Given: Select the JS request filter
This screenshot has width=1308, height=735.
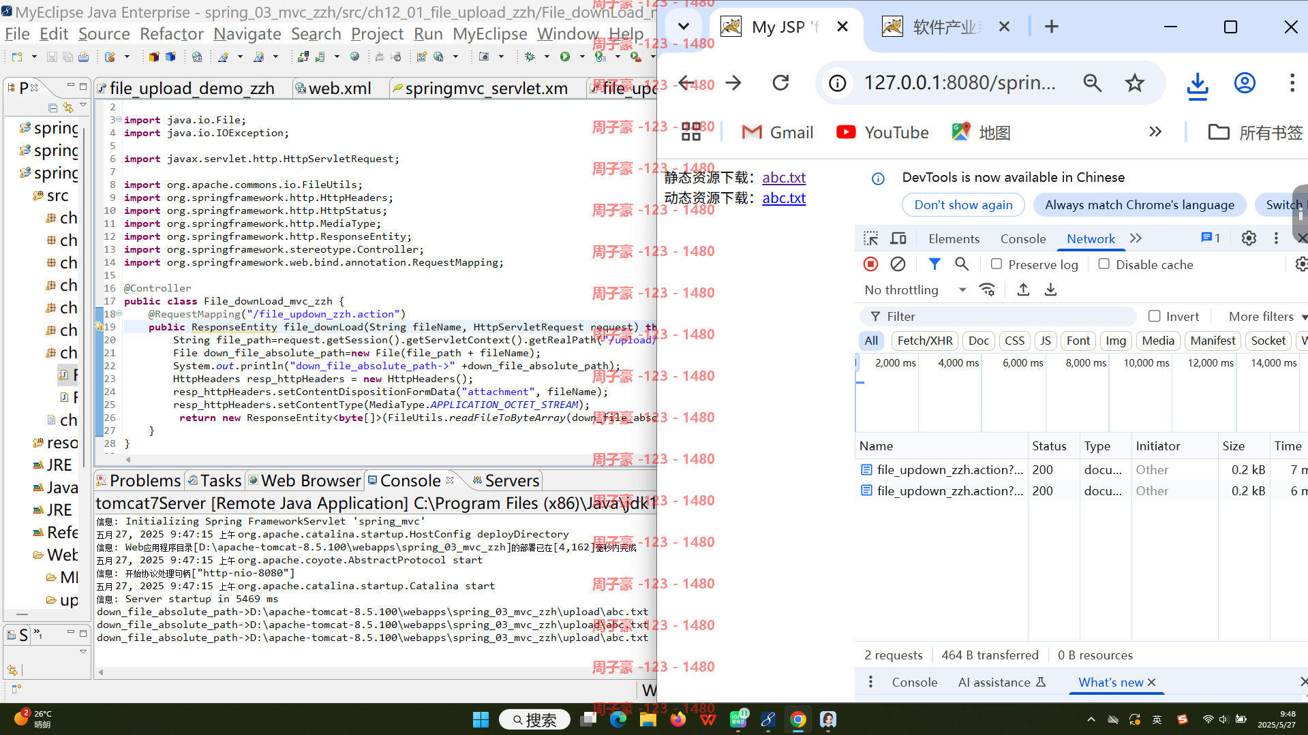Looking at the screenshot, I should pos(1046,341).
